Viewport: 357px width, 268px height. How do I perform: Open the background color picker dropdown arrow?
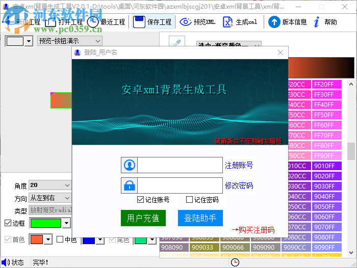[29, 41]
